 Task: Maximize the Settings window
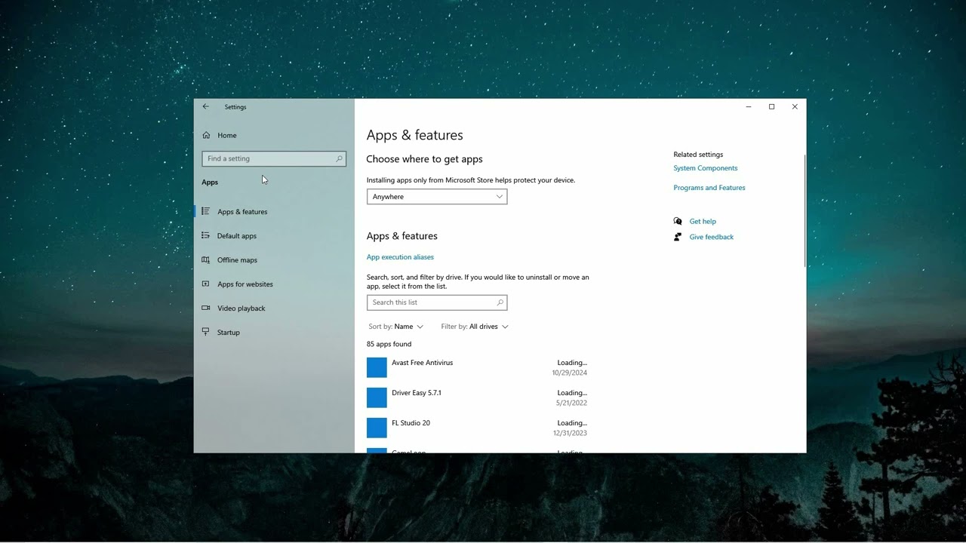click(771, 106)
